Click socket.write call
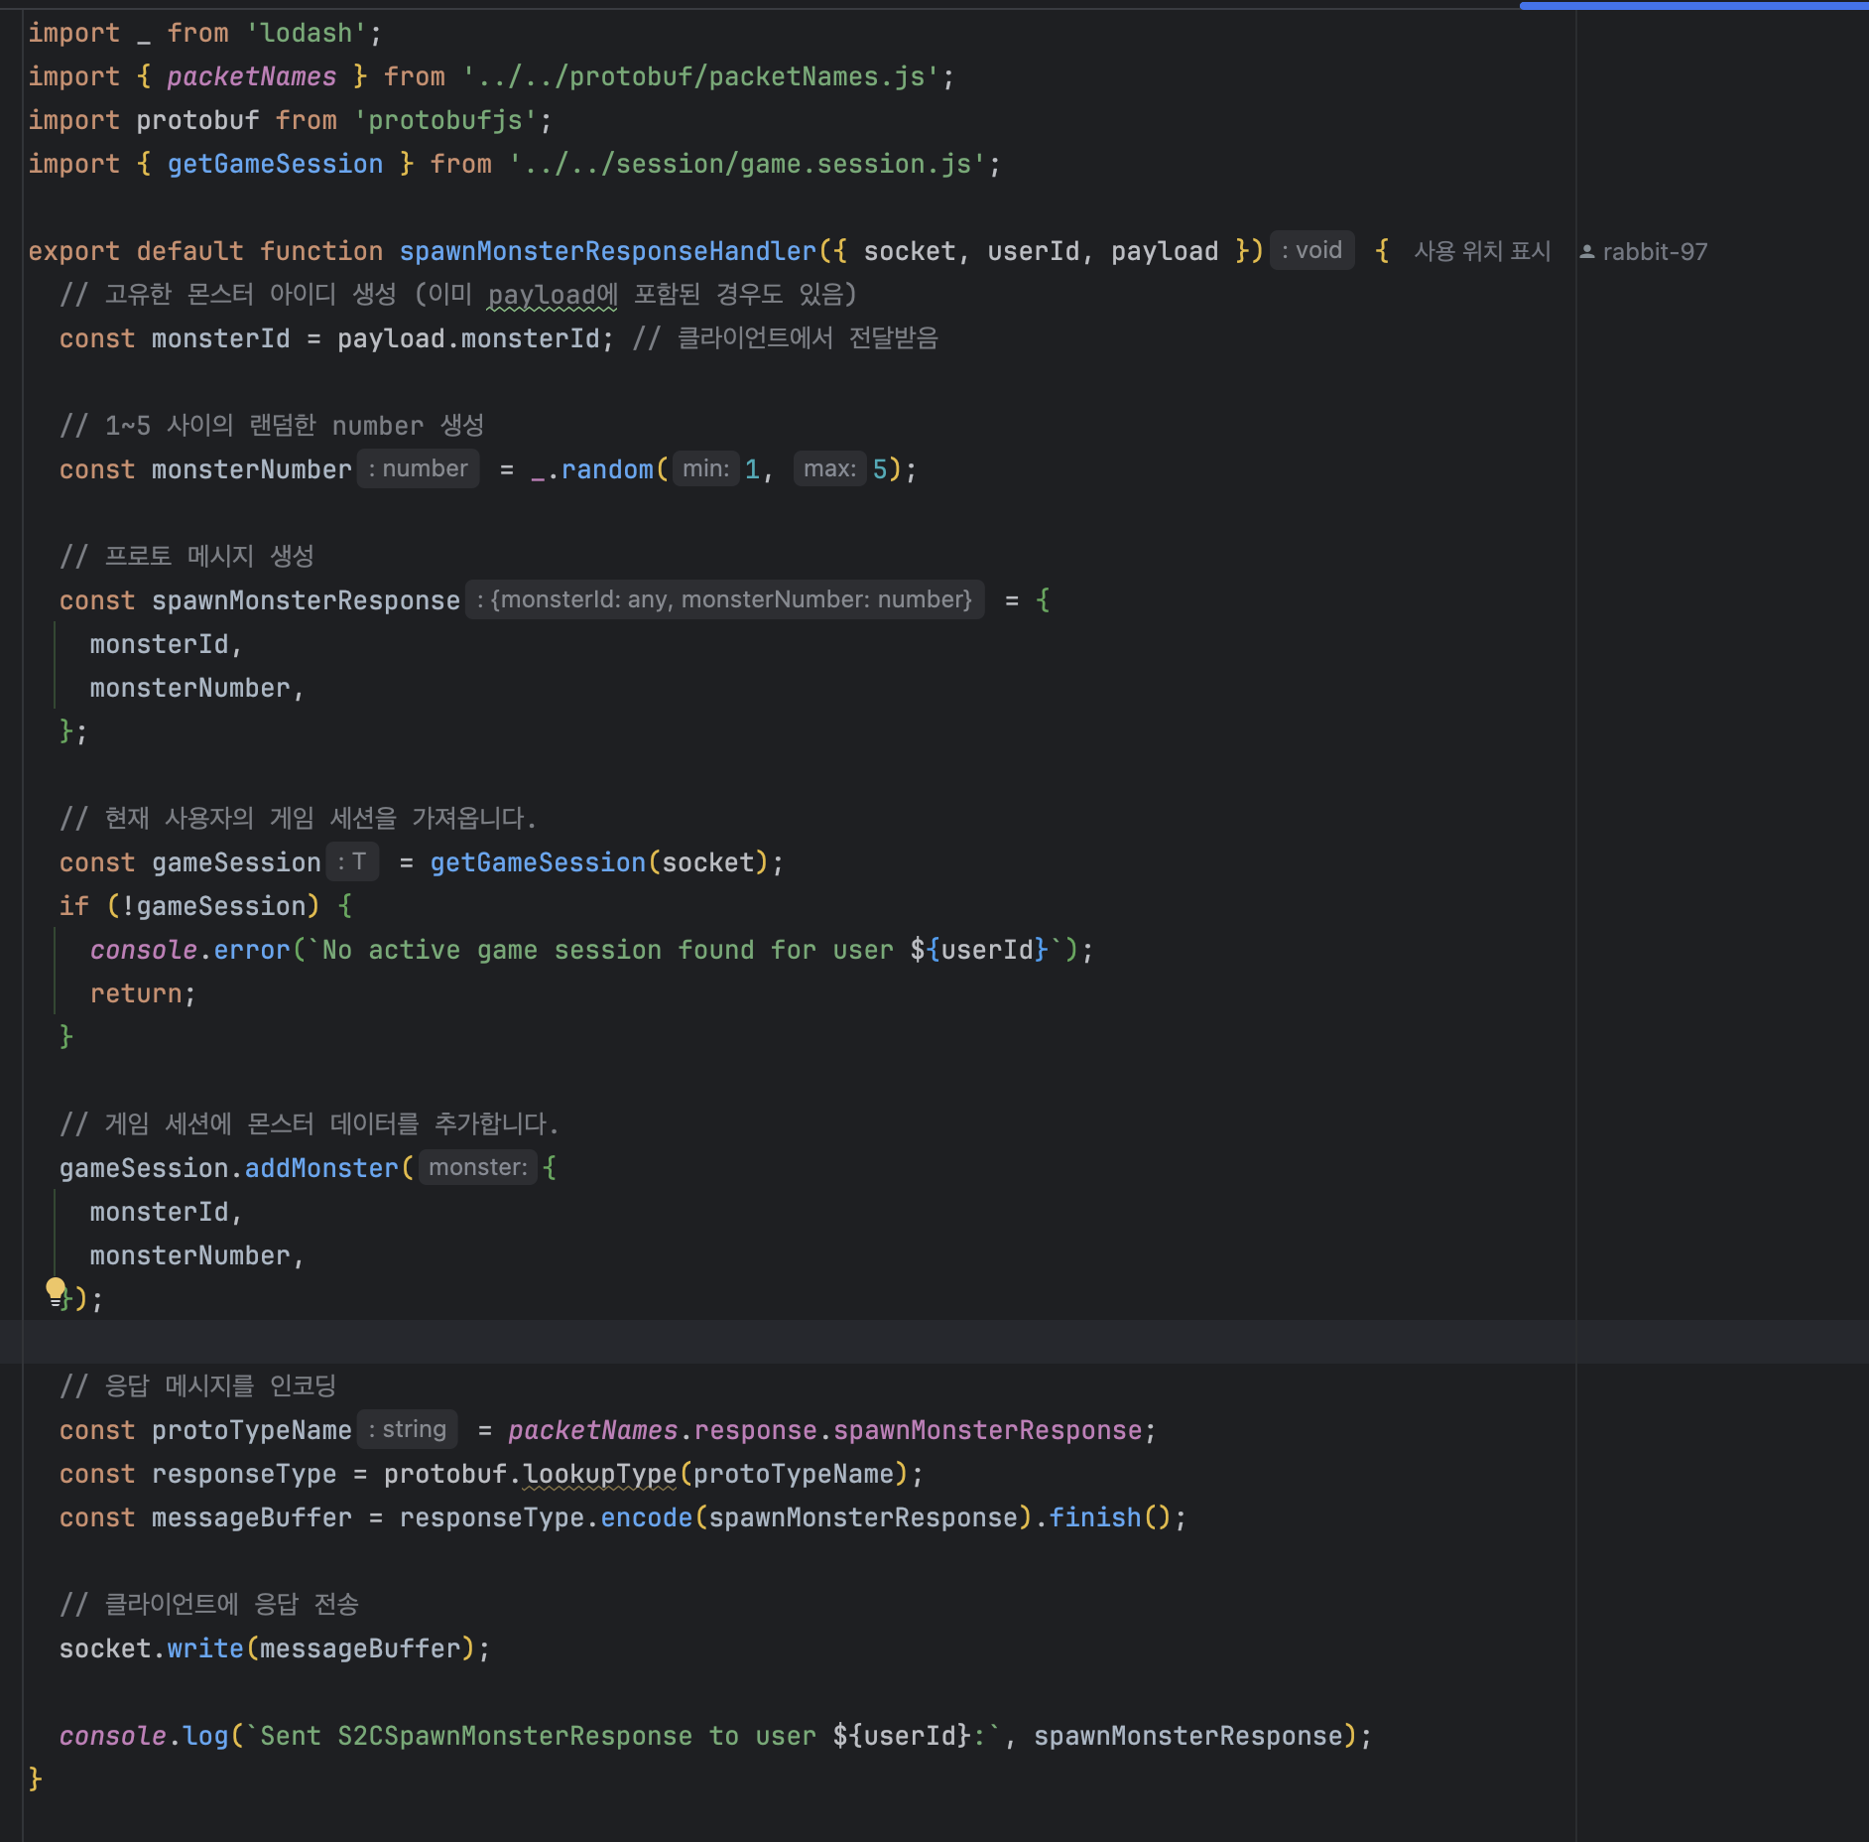This screenshot has width=1869, height=1842. click(x=151, y=1649)
